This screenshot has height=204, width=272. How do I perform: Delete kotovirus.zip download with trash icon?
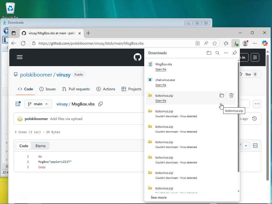[231, 95]
